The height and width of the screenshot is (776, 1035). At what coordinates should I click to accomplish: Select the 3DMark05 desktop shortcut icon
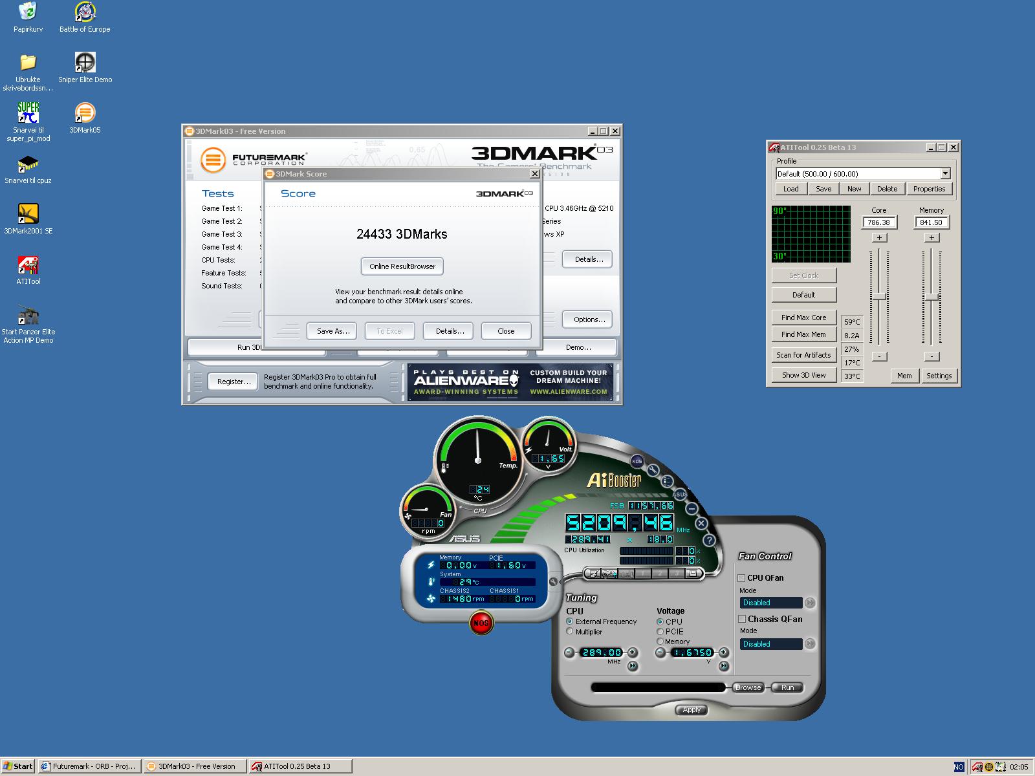pyautogui.click(x=85, y=118)
